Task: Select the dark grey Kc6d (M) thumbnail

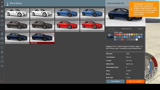Action: pyautogui.click(x=42, y=26)
